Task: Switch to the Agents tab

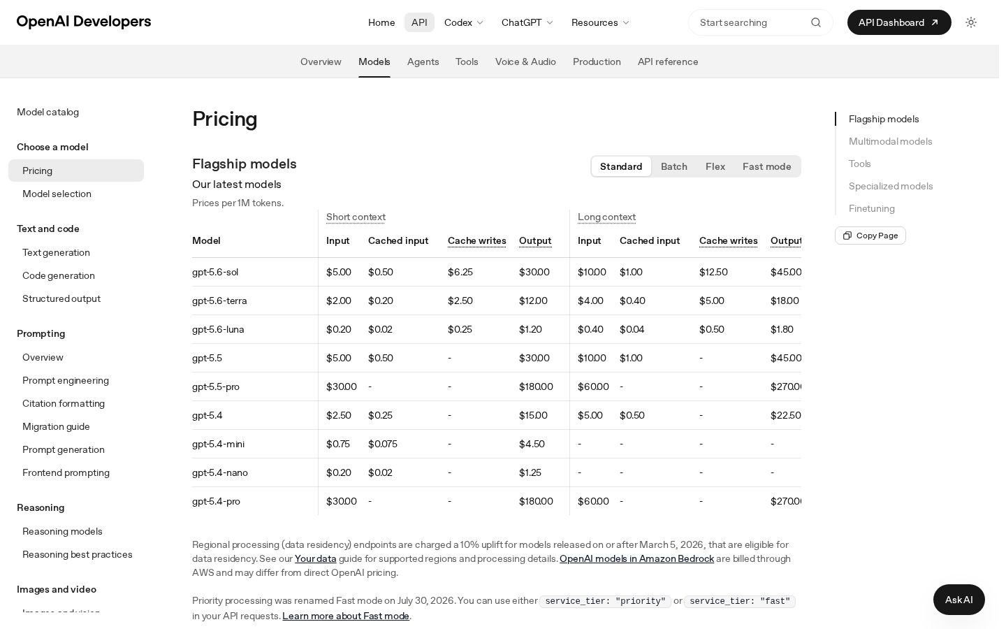Action: click(423, 62)
